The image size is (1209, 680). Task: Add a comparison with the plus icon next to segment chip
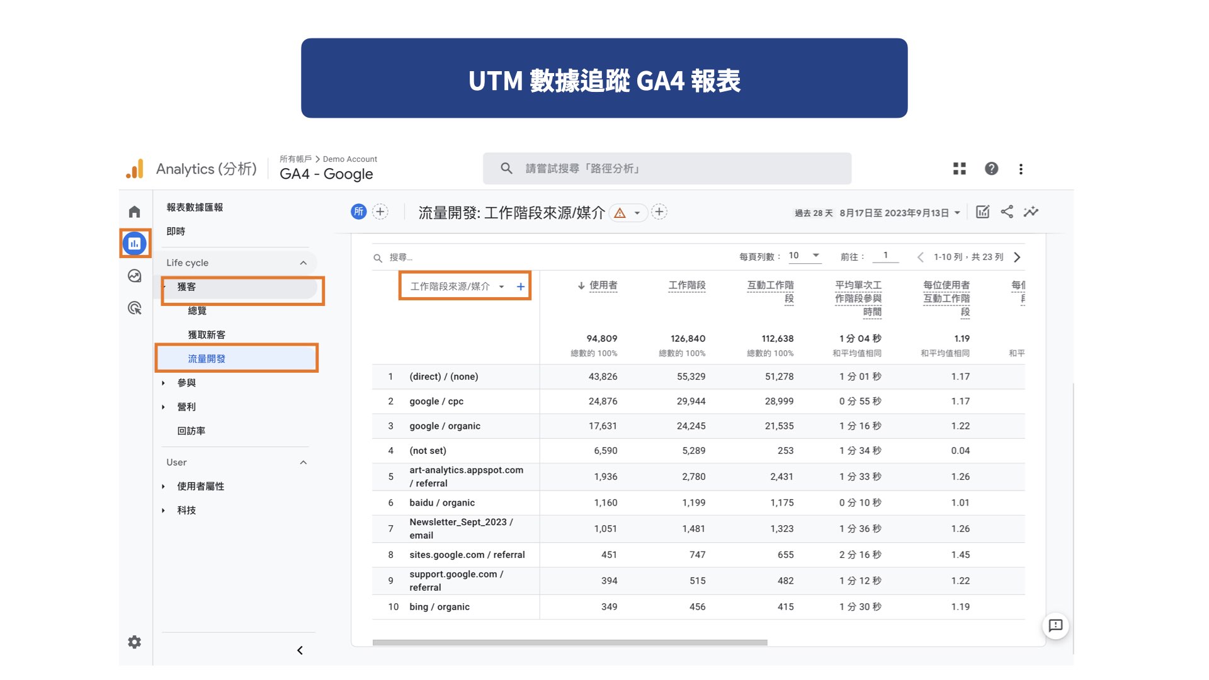tap(380, 212)
